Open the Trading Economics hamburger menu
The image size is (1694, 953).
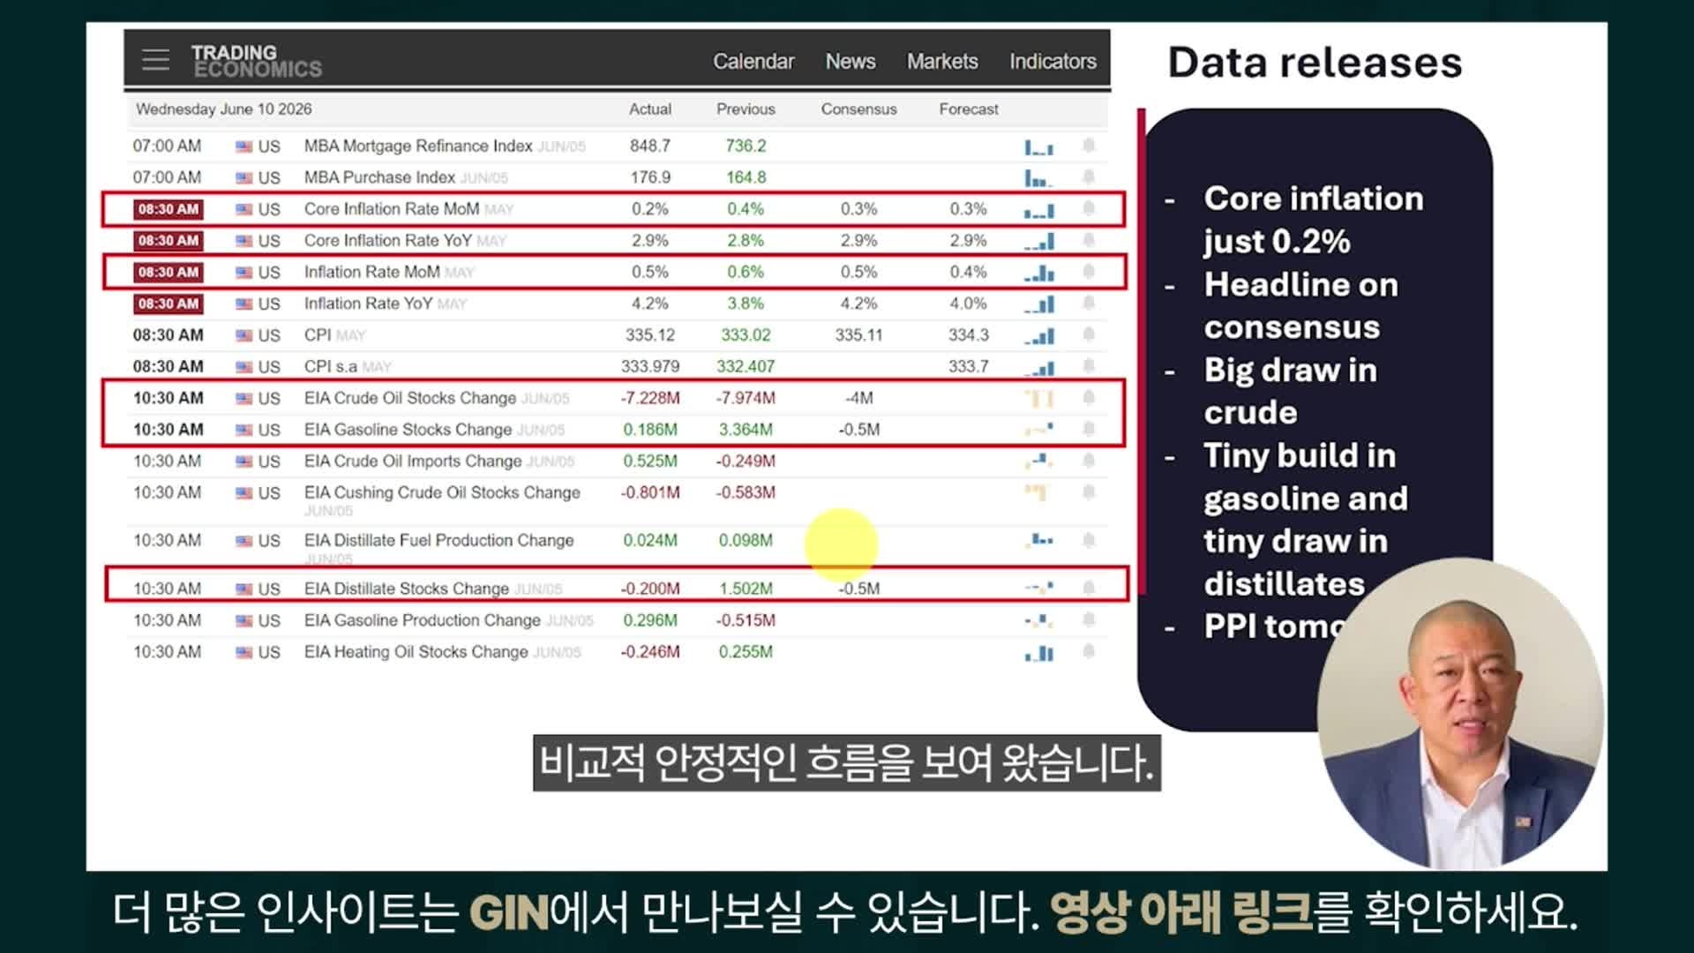(155, 60)
